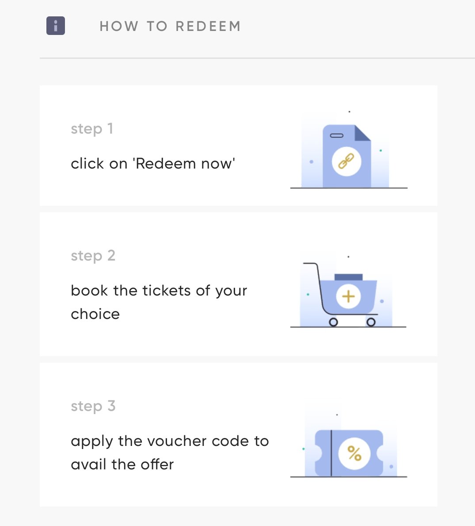The width and height of the screenshot is (475, 526).
Task: Select the 'step 3' label
Action: (x=93, y=406)
